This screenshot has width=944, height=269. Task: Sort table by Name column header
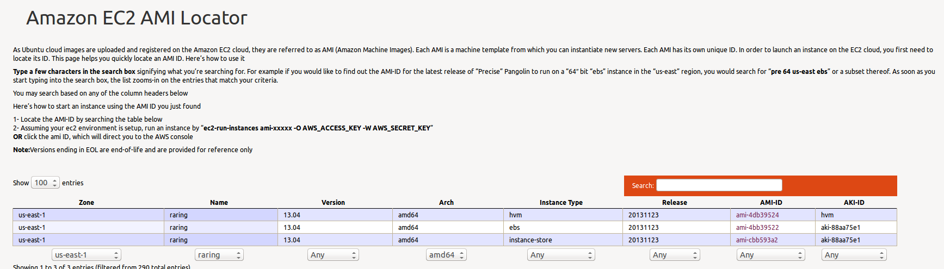(x=219, y=203)
